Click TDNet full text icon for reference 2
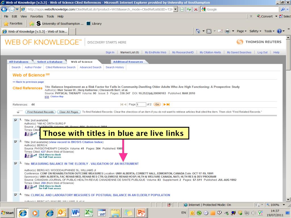This screenshot has width=291, height=218. click(x=31, y=156)
